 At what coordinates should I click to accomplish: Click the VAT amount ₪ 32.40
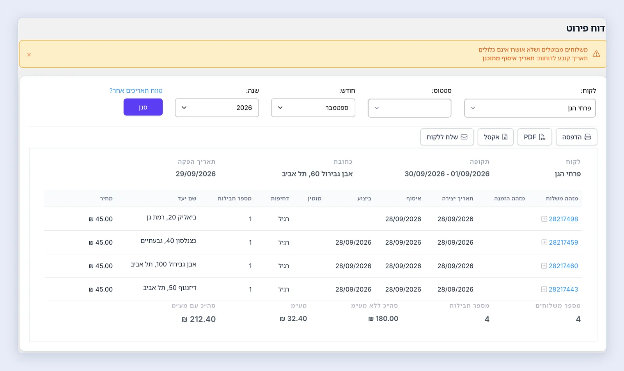coord(293,319)
